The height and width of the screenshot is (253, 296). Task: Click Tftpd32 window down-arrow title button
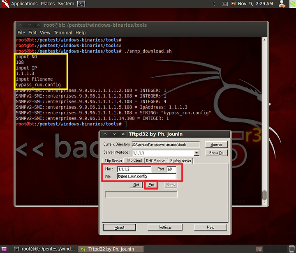tap(114, 134)
